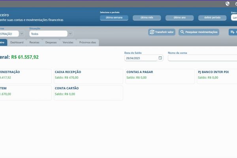Click the sync icon on Transferir valor
Viewport: 237px width, 158px height.
click(152, 32)
